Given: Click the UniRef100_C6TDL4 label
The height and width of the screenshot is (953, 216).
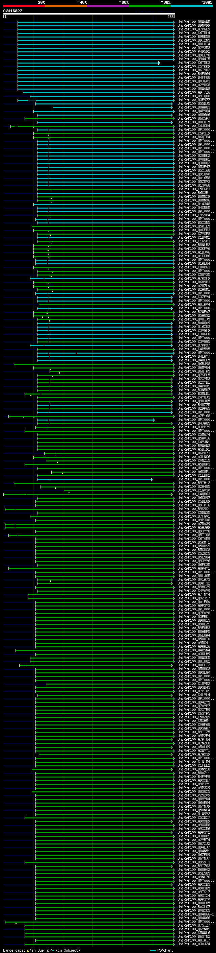Looking at the screenshot, I should (194, 33).
